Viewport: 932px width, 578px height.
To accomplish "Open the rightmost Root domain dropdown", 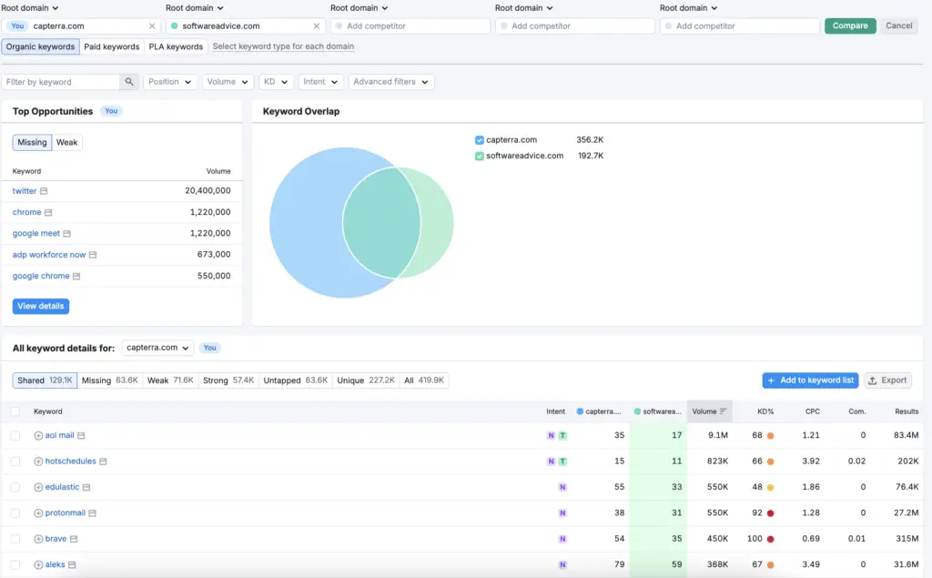I will click(688, 8).
